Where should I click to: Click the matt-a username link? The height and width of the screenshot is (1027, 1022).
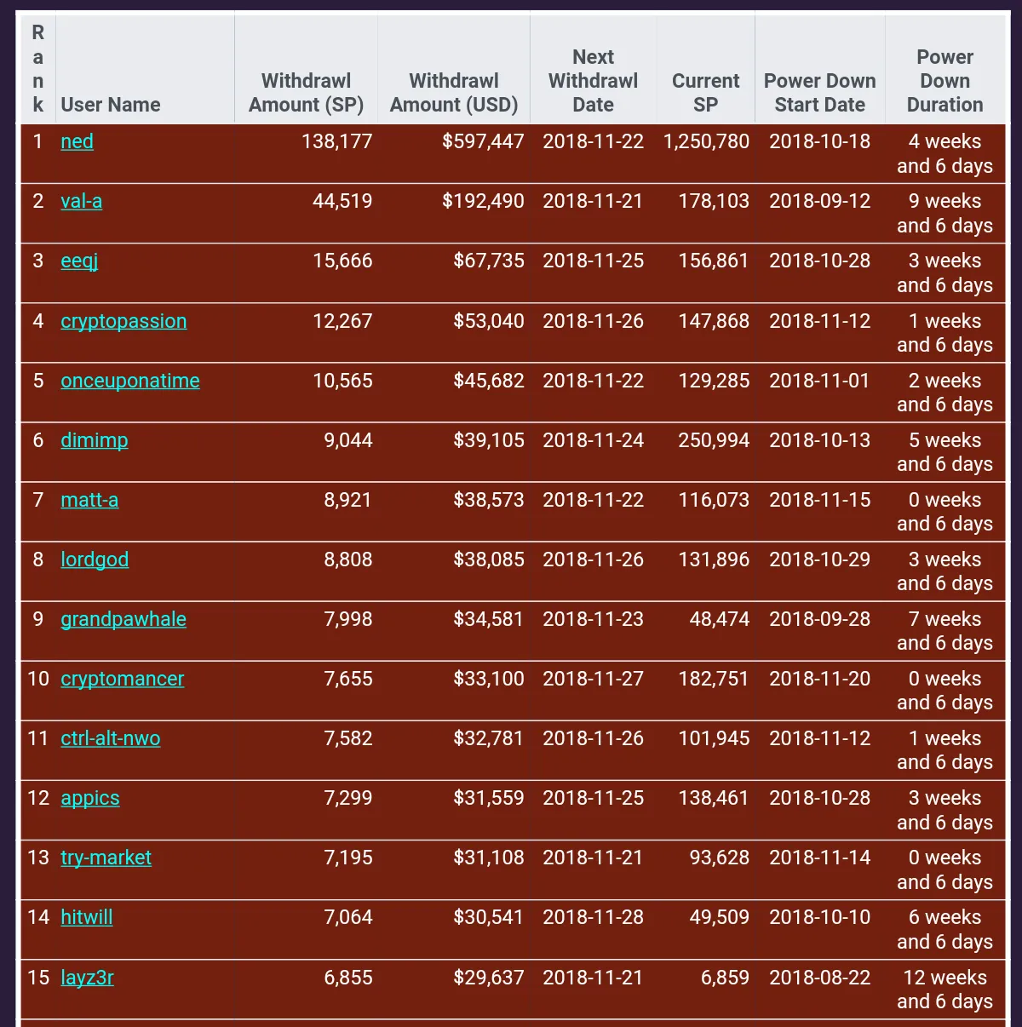coord(89,501)
